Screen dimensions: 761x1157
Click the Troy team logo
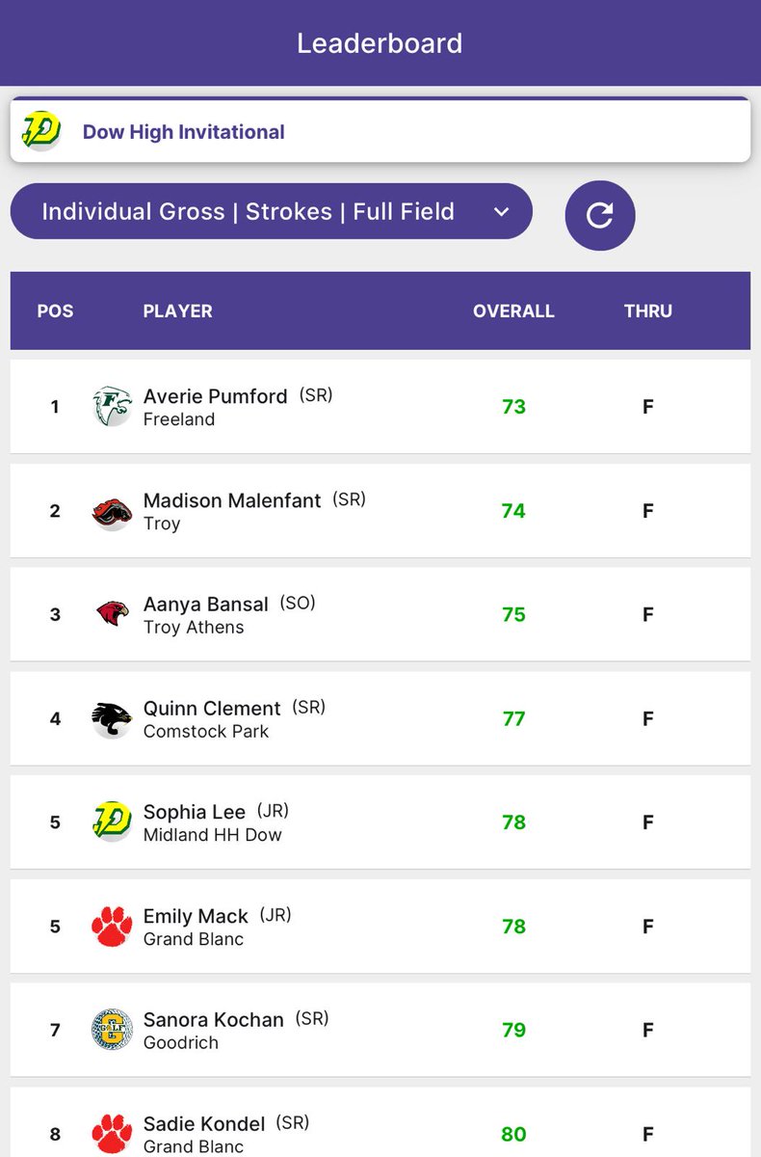[x=112, y=511]
